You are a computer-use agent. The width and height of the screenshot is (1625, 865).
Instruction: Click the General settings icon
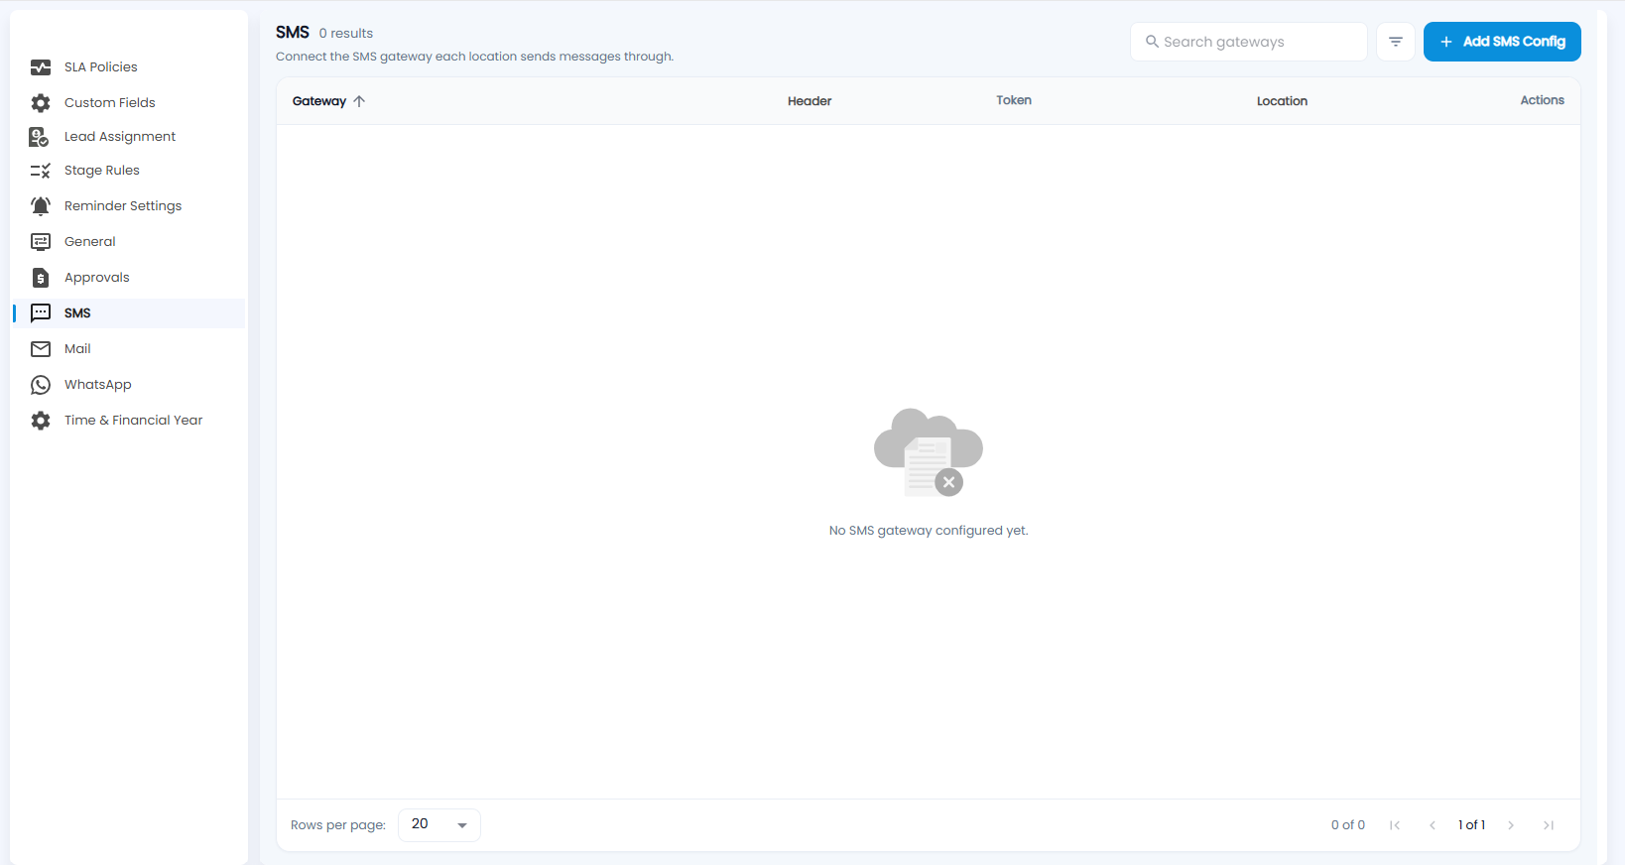tap(41, 242)
